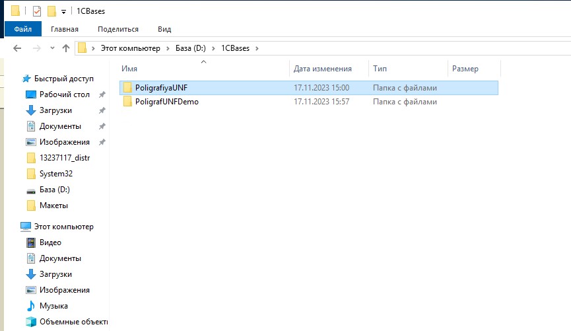
Task: Open System32 folder in sidebar
Action: click(x=56, y=174)
